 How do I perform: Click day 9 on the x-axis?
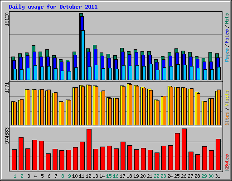click(x=69, y=176)
